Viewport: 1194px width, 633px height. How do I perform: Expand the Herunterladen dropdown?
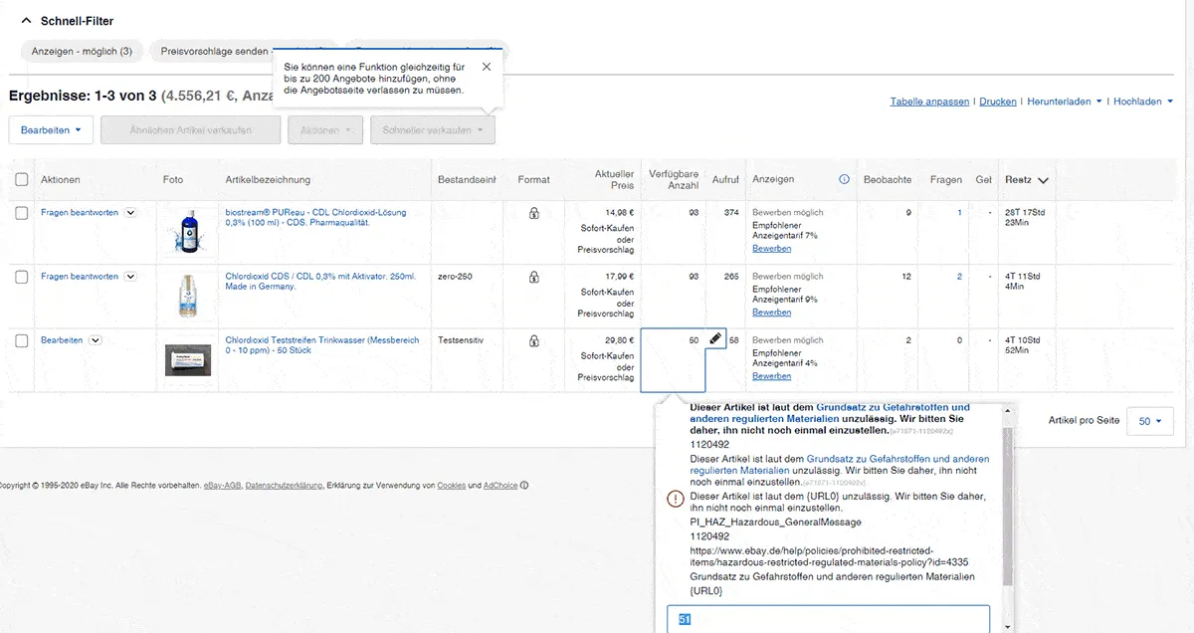pos(1065,102)
